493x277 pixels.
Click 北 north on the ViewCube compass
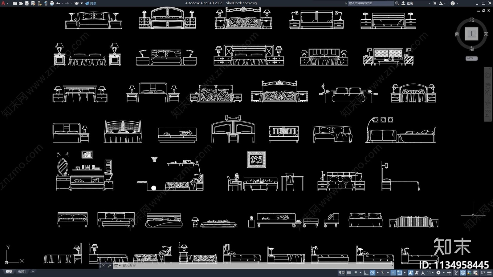click(471, 20)
